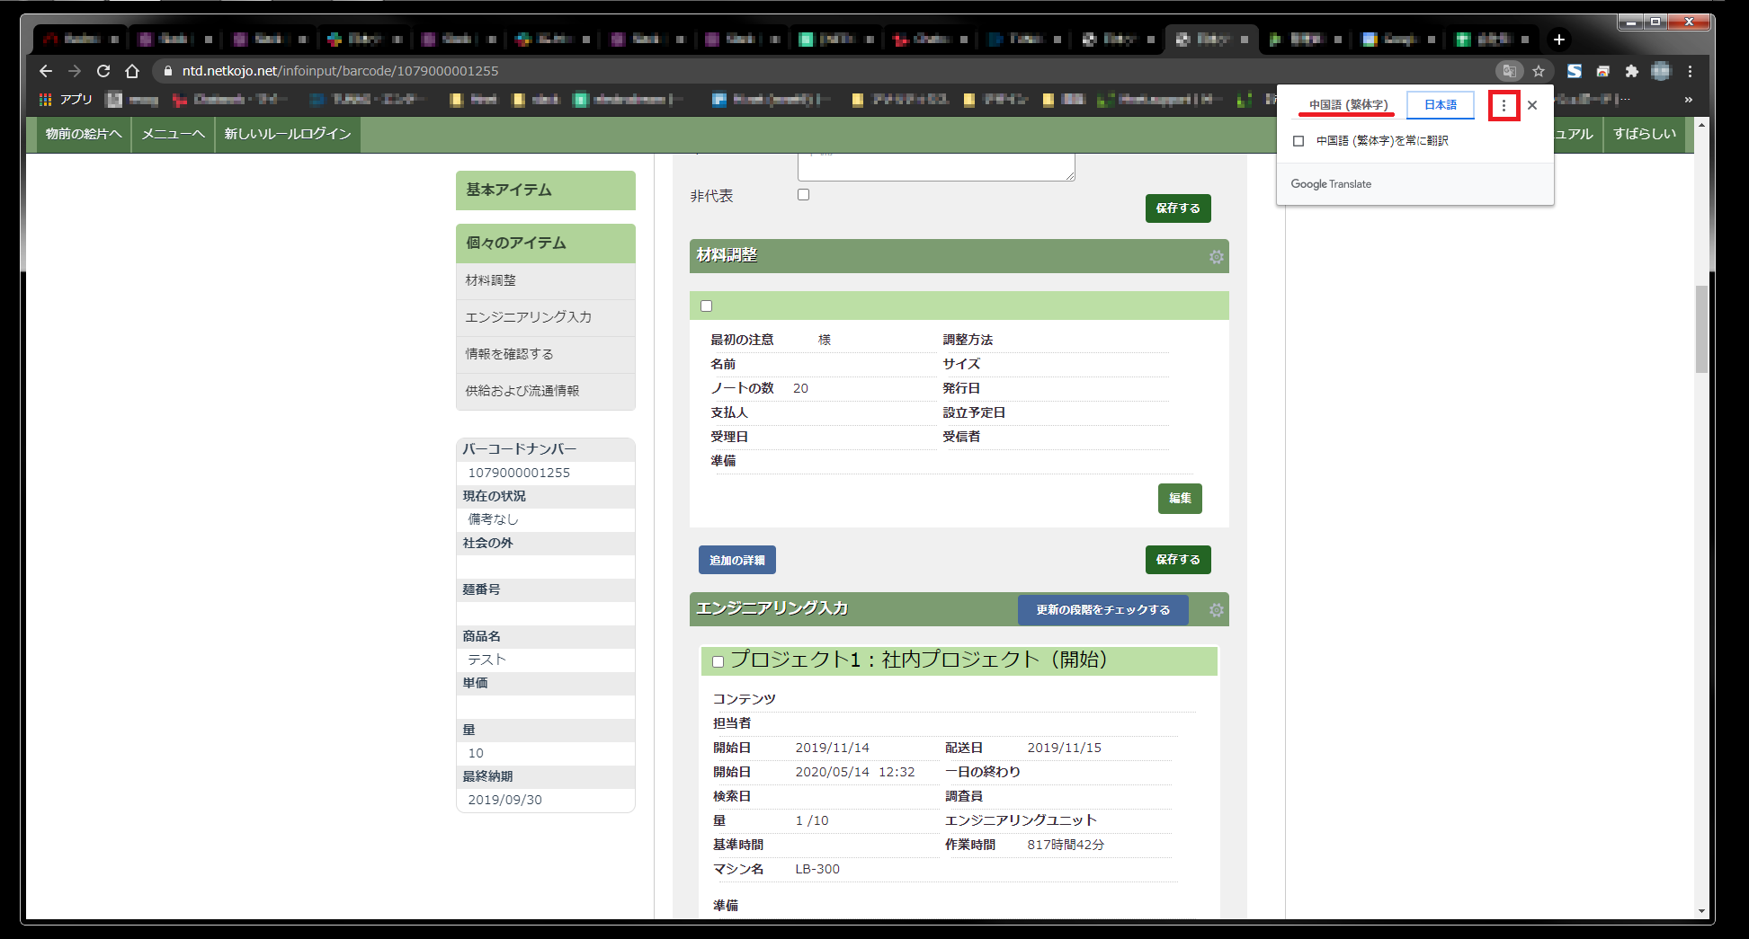Open gear settings in エンジニアリング入力 header

coord(1216,610)
